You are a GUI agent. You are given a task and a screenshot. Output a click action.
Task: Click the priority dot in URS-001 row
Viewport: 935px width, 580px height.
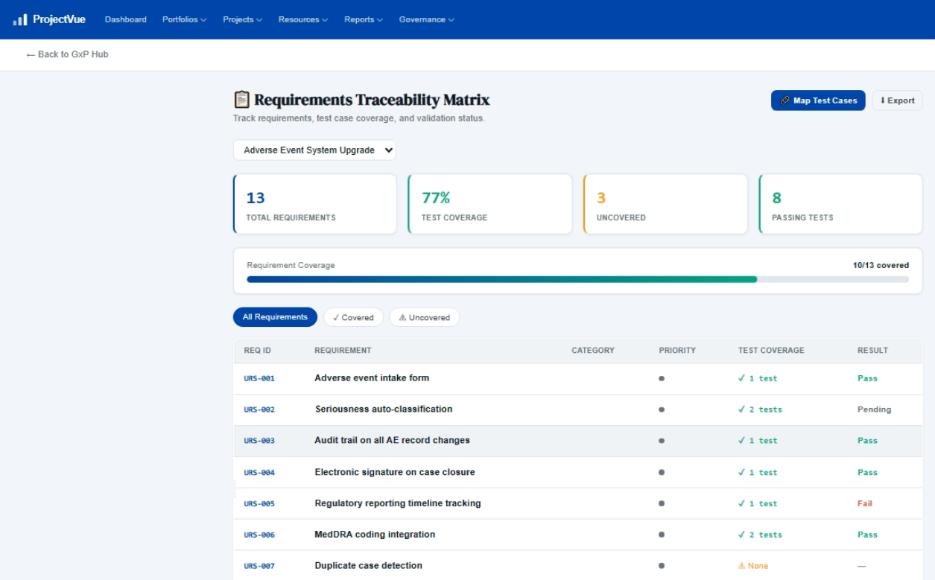(662, 378)
